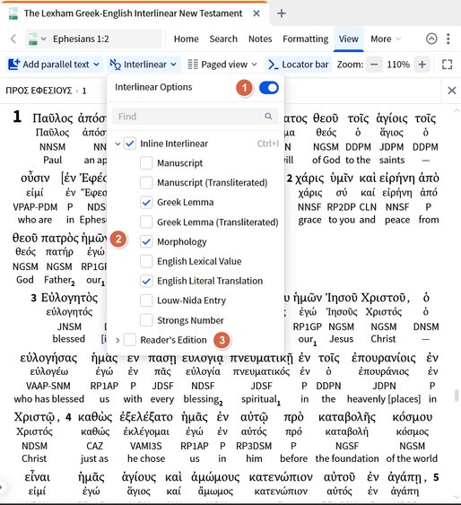The width and height of the screenshot is (461, 505).
Task: Uncheck the Inline Interlinear checkbox
Action: [x=130, y=144]
